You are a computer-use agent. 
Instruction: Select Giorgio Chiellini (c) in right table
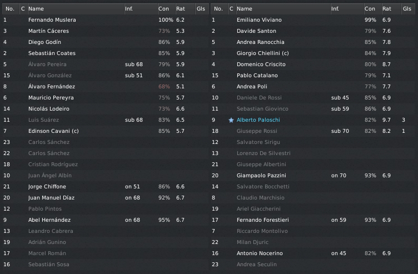pos(264,53)
